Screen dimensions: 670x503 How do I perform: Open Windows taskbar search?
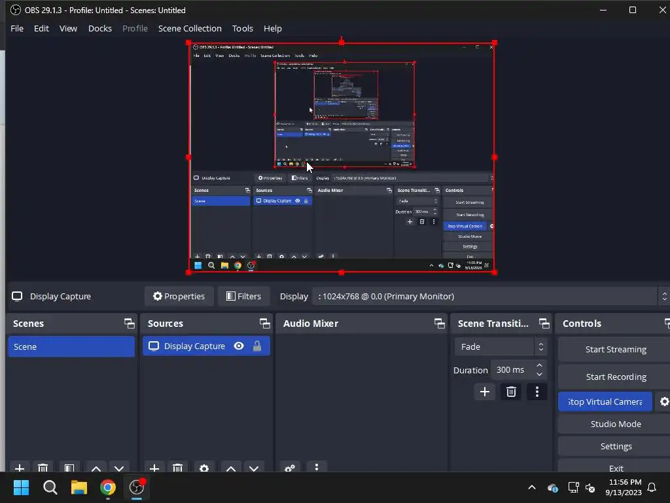pos(50,487)
